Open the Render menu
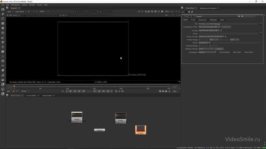This screenshot has height=149, width=266. click(32, 5)
